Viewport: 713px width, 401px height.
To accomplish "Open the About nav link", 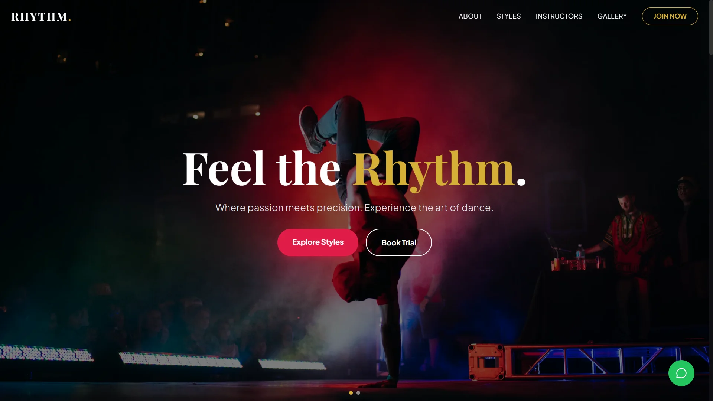I will [x=470, y=16].
